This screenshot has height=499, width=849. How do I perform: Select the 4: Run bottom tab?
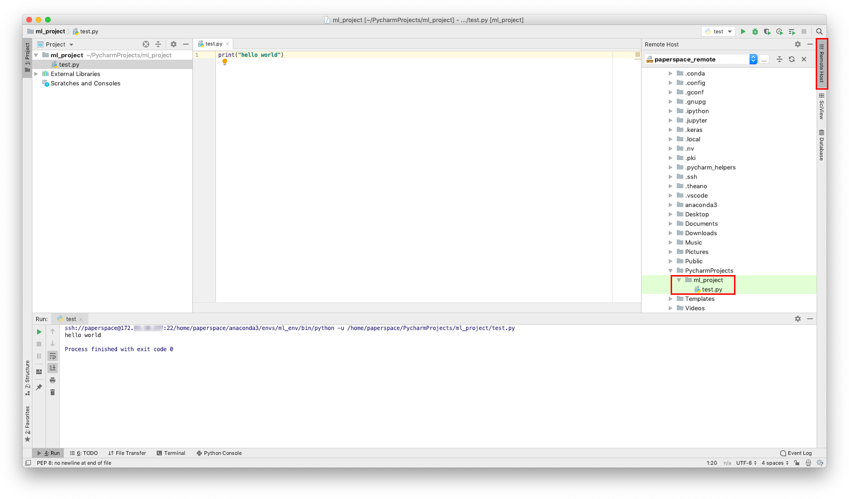tap(48, 453)
